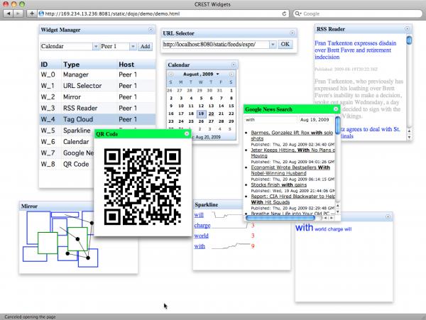Screen dimensions: 426x320
Task: Select the W_8 QR Code row
Action: 67,164
